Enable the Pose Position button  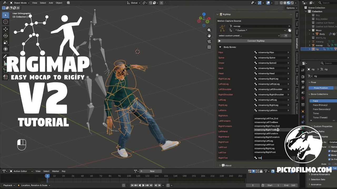[321, 88]
